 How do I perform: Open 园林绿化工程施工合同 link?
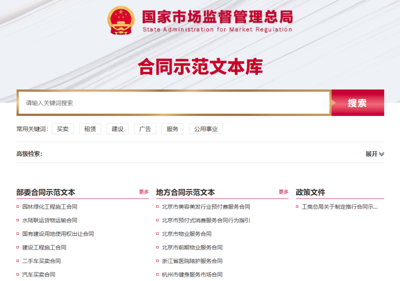[50, 207]
